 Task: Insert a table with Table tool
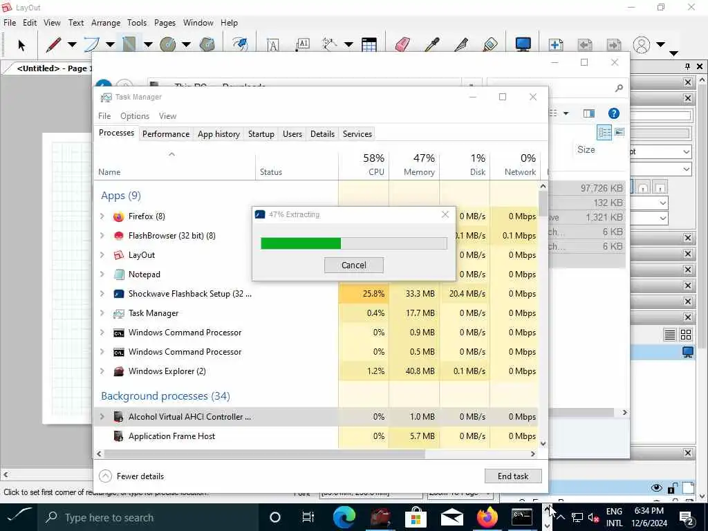tap(369, 44)
